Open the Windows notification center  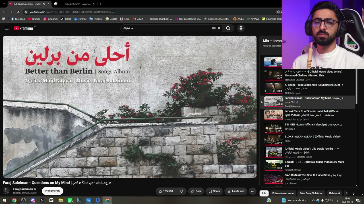click(358, 200)
